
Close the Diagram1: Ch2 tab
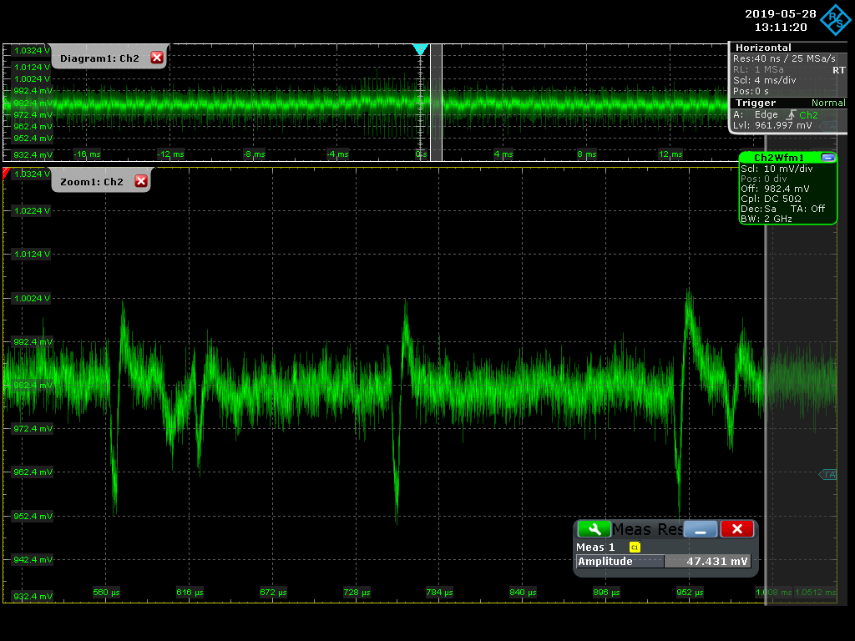pos(156,58)
